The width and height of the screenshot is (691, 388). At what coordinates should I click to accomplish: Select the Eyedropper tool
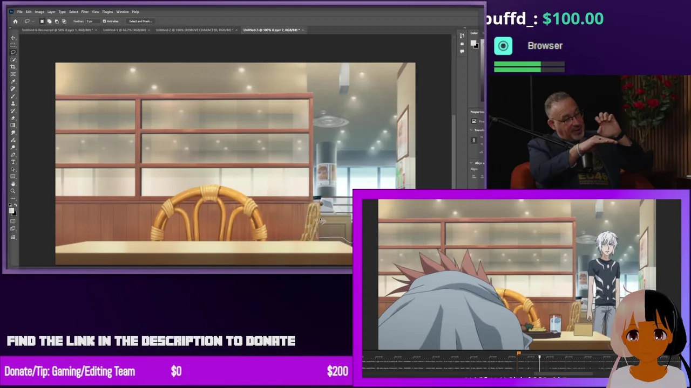pos(13,81)
